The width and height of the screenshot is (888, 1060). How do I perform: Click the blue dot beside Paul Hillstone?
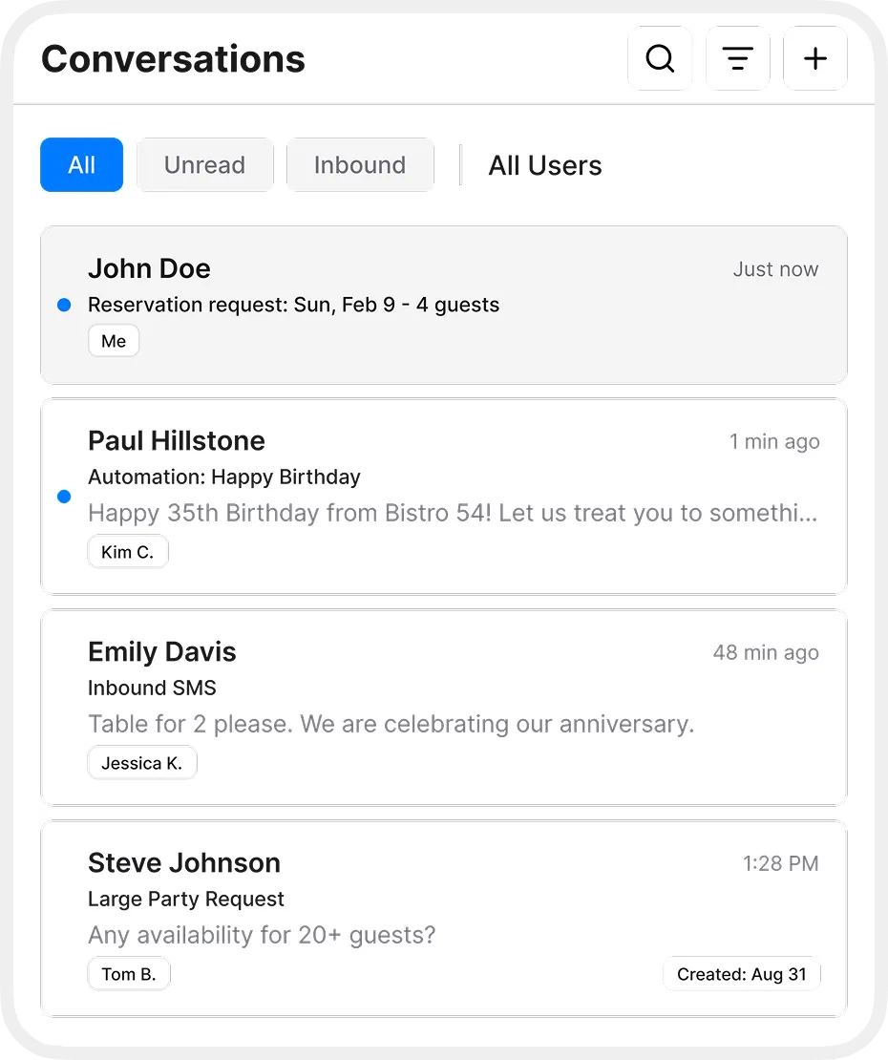[x=64, y=496]
